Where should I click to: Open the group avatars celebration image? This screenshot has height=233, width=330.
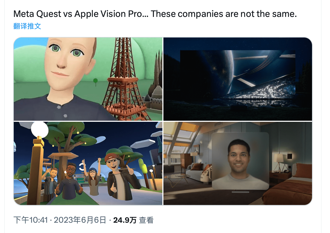click(x=88, y=163)
